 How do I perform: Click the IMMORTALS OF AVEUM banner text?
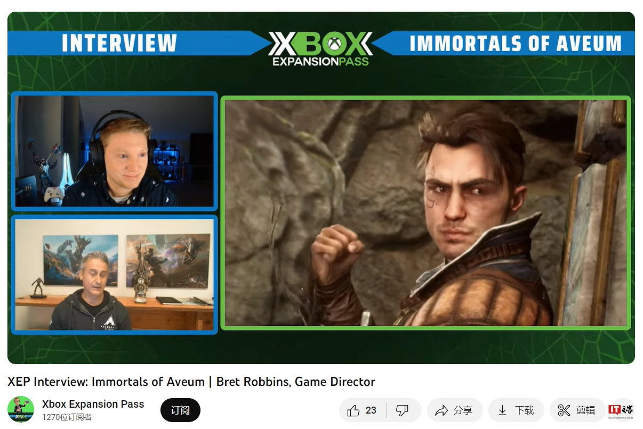tap(515, 43)
